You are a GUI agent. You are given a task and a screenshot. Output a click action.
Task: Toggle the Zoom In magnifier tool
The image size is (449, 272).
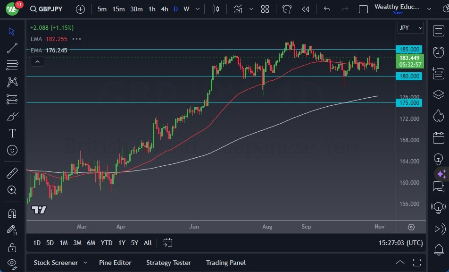pos(12,190)
